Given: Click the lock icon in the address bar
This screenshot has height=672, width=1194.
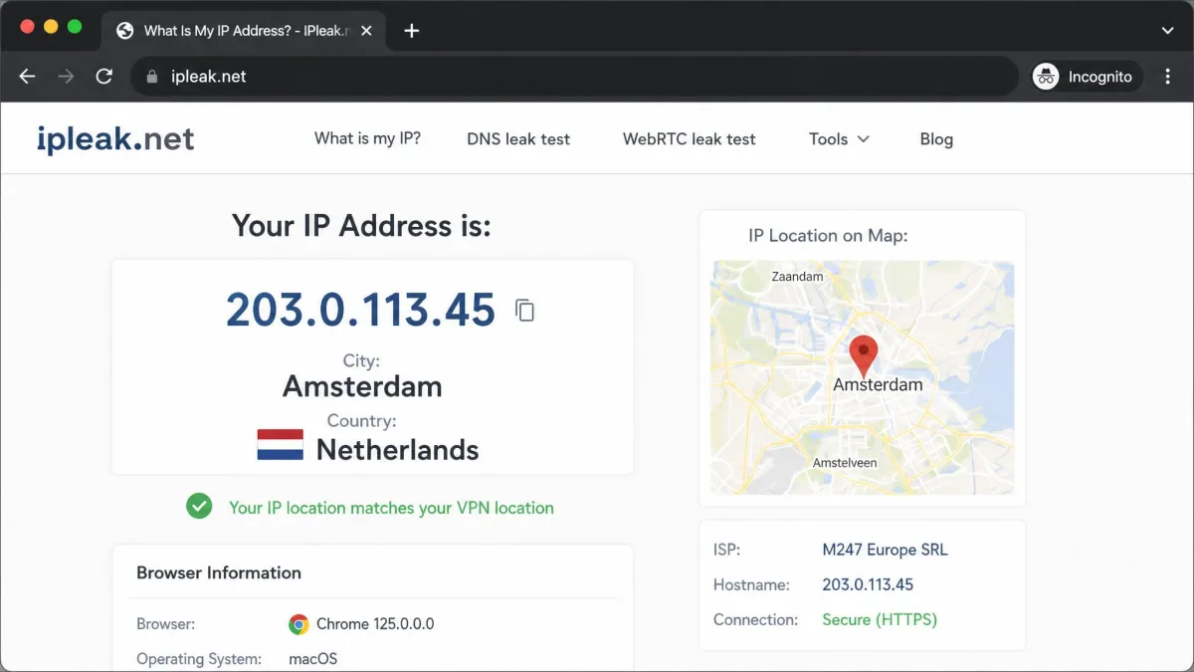Looking at the screenshot, I should tap(151, 77).
